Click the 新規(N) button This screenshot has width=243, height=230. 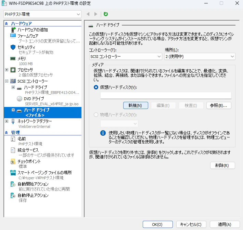[136, 106]
